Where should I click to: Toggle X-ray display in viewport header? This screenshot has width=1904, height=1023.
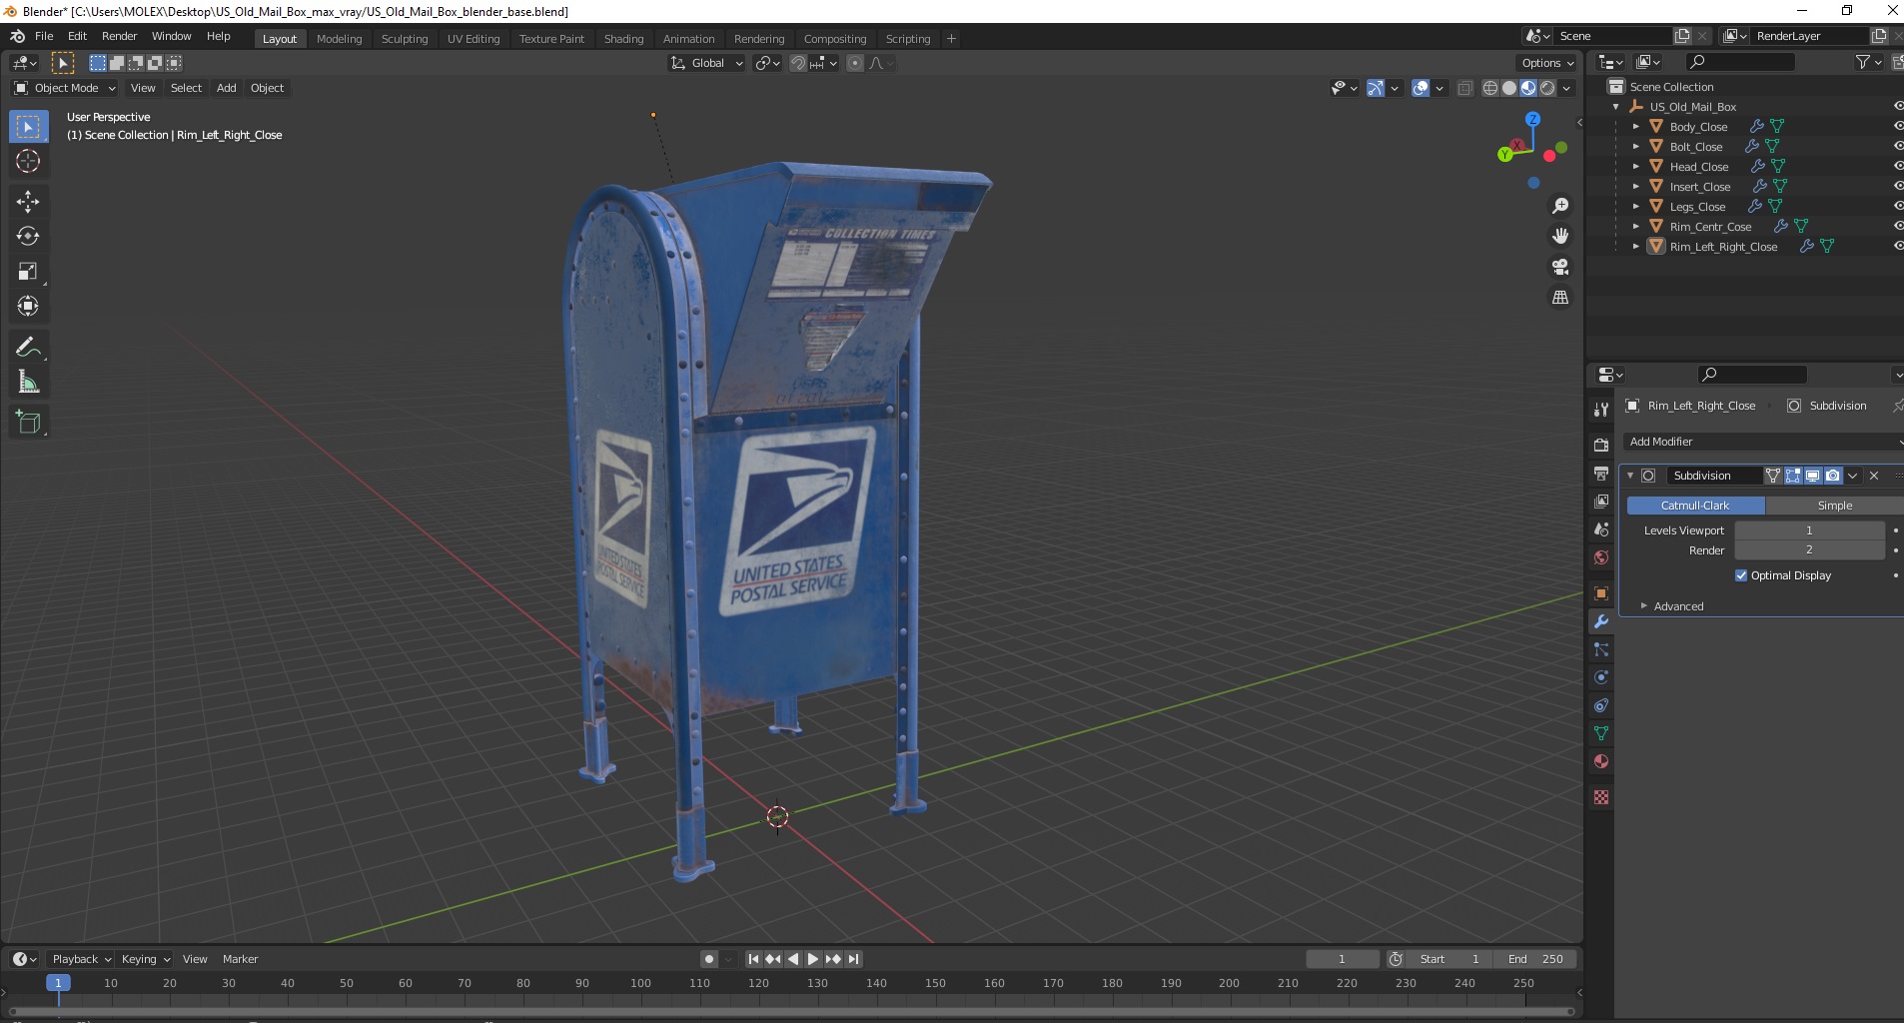tap(1464, 88)
